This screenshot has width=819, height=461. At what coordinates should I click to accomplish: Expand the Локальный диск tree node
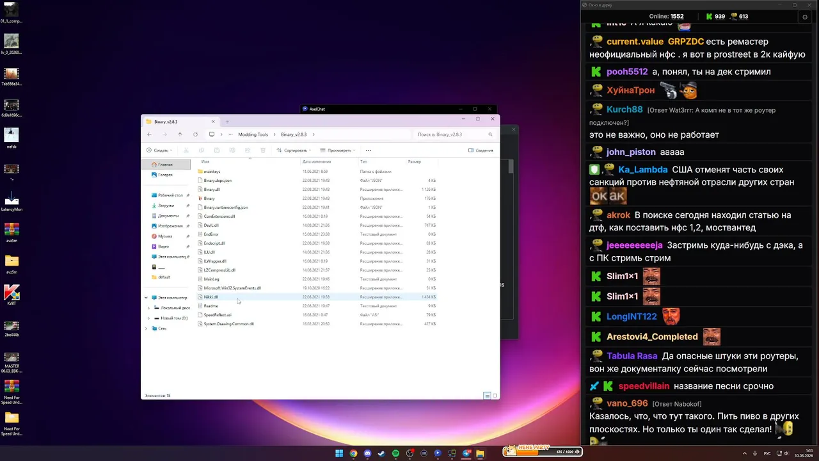point(149,308)
